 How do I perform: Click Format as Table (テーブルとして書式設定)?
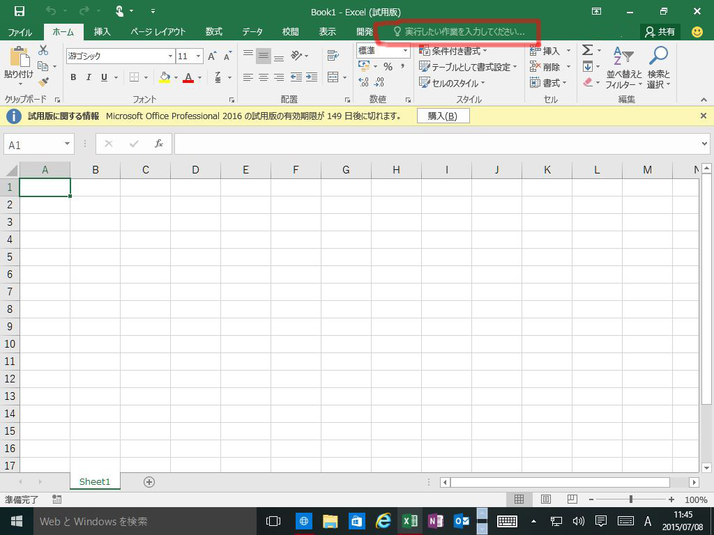pyautogui.click(x=469, y=67)
